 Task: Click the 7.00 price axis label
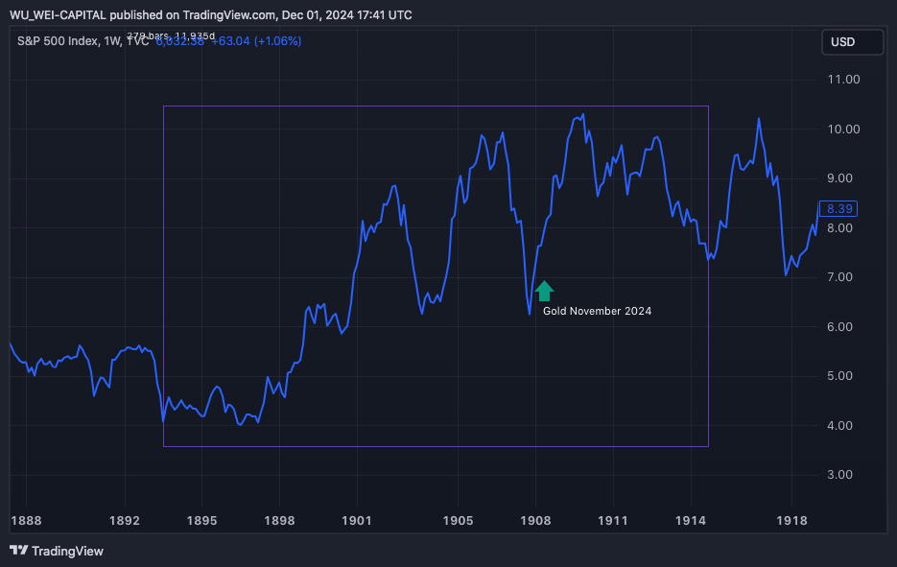pos(839,277)
